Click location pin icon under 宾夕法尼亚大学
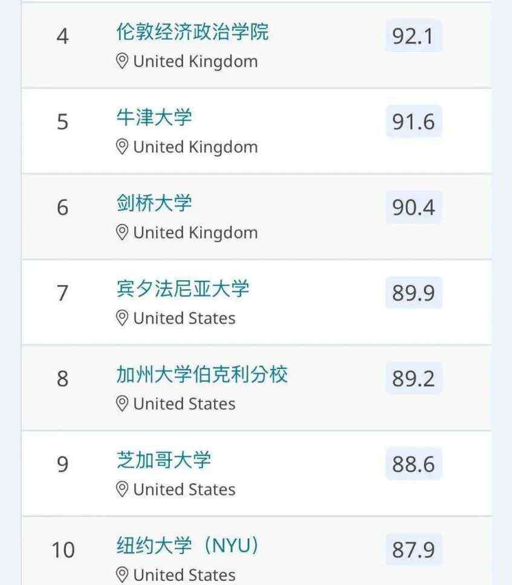512x585 pixels. [122, 318]
